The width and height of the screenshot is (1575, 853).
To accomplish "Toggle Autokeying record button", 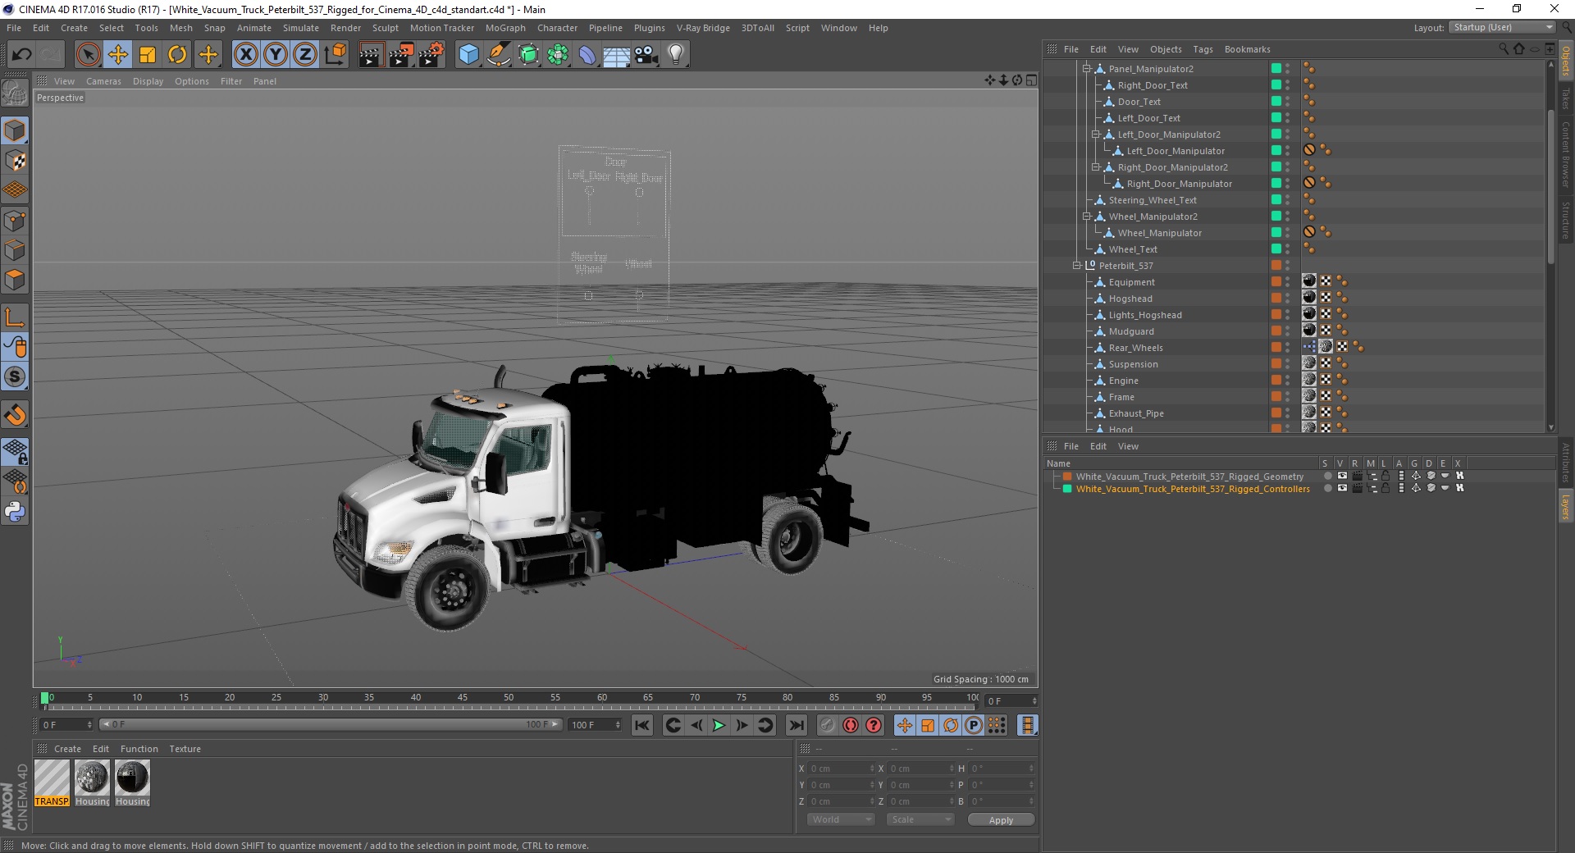I will [x=851, y=725].
